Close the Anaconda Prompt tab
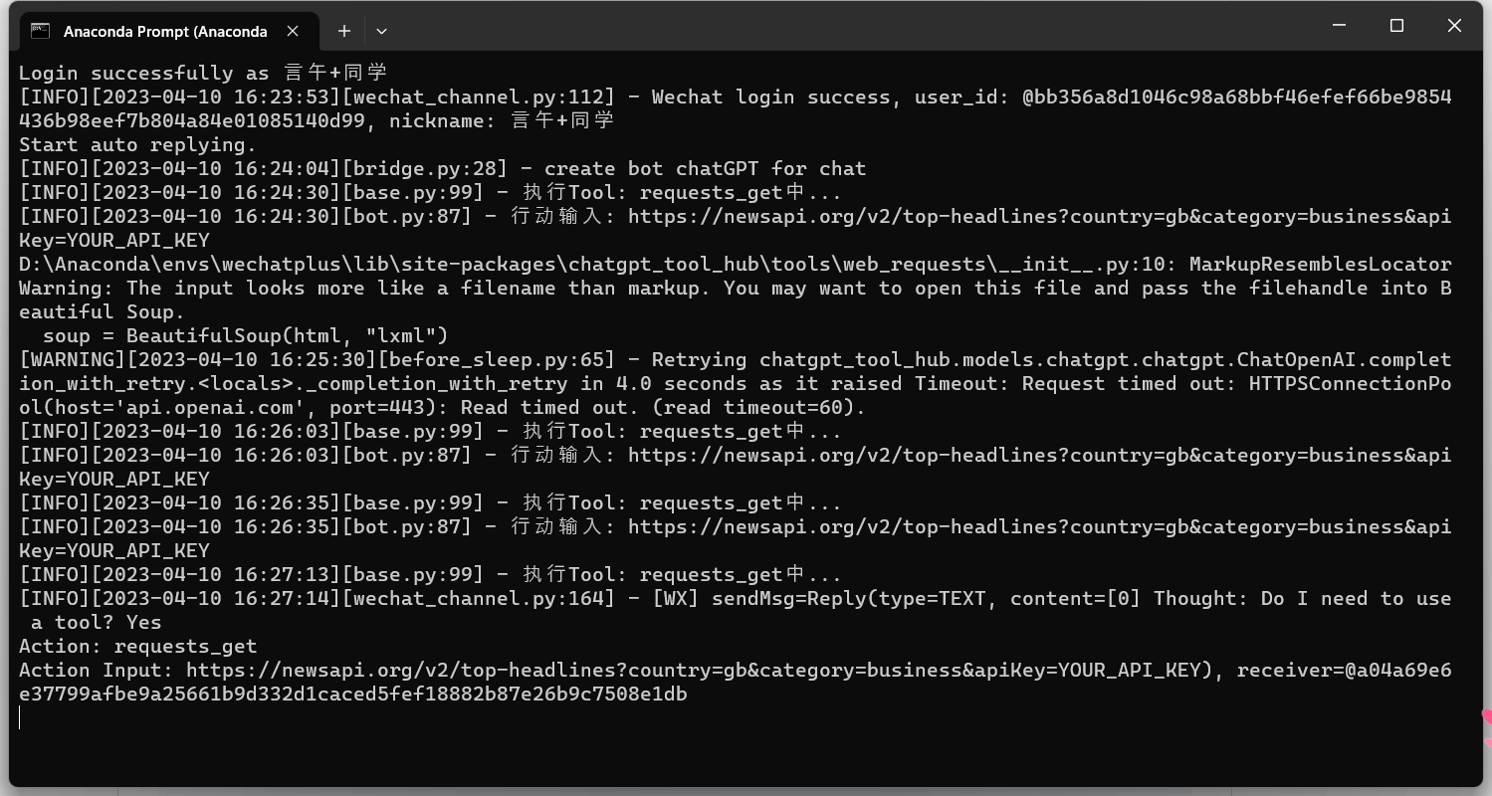Image resolution: width=1492 pixels, height=796 pixels. (x=292, y=31)
